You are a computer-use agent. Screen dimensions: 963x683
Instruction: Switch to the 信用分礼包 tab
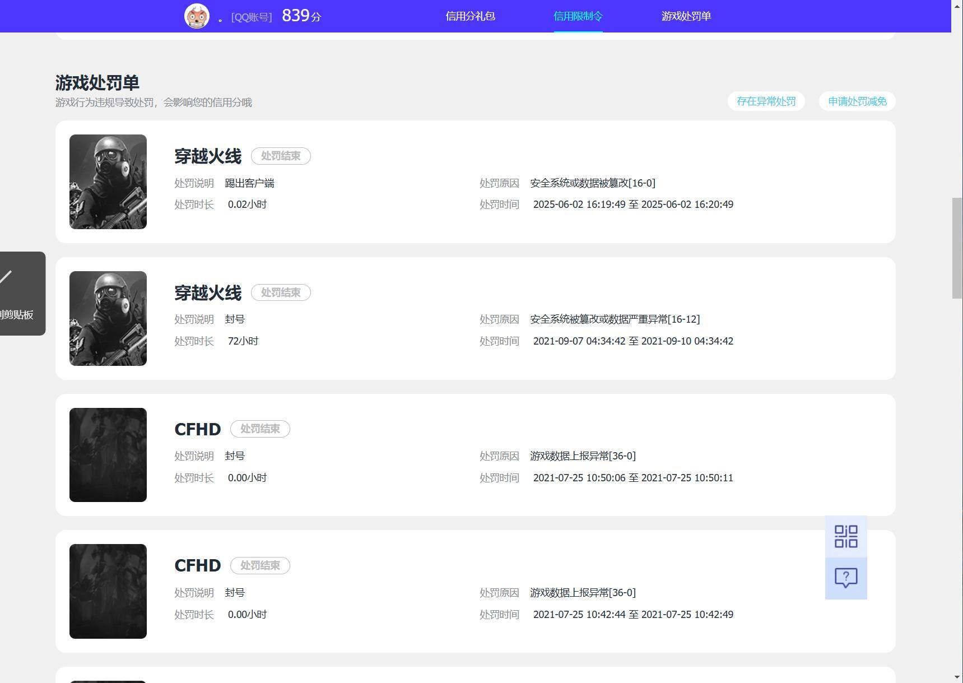[x=470, y=16]
